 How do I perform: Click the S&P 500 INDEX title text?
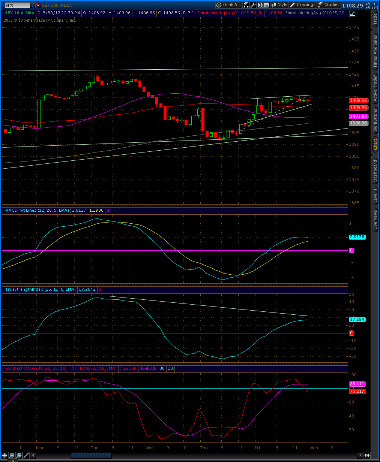57,5
